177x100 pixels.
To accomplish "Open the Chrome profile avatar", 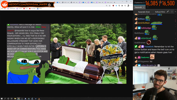I will 128,6.
